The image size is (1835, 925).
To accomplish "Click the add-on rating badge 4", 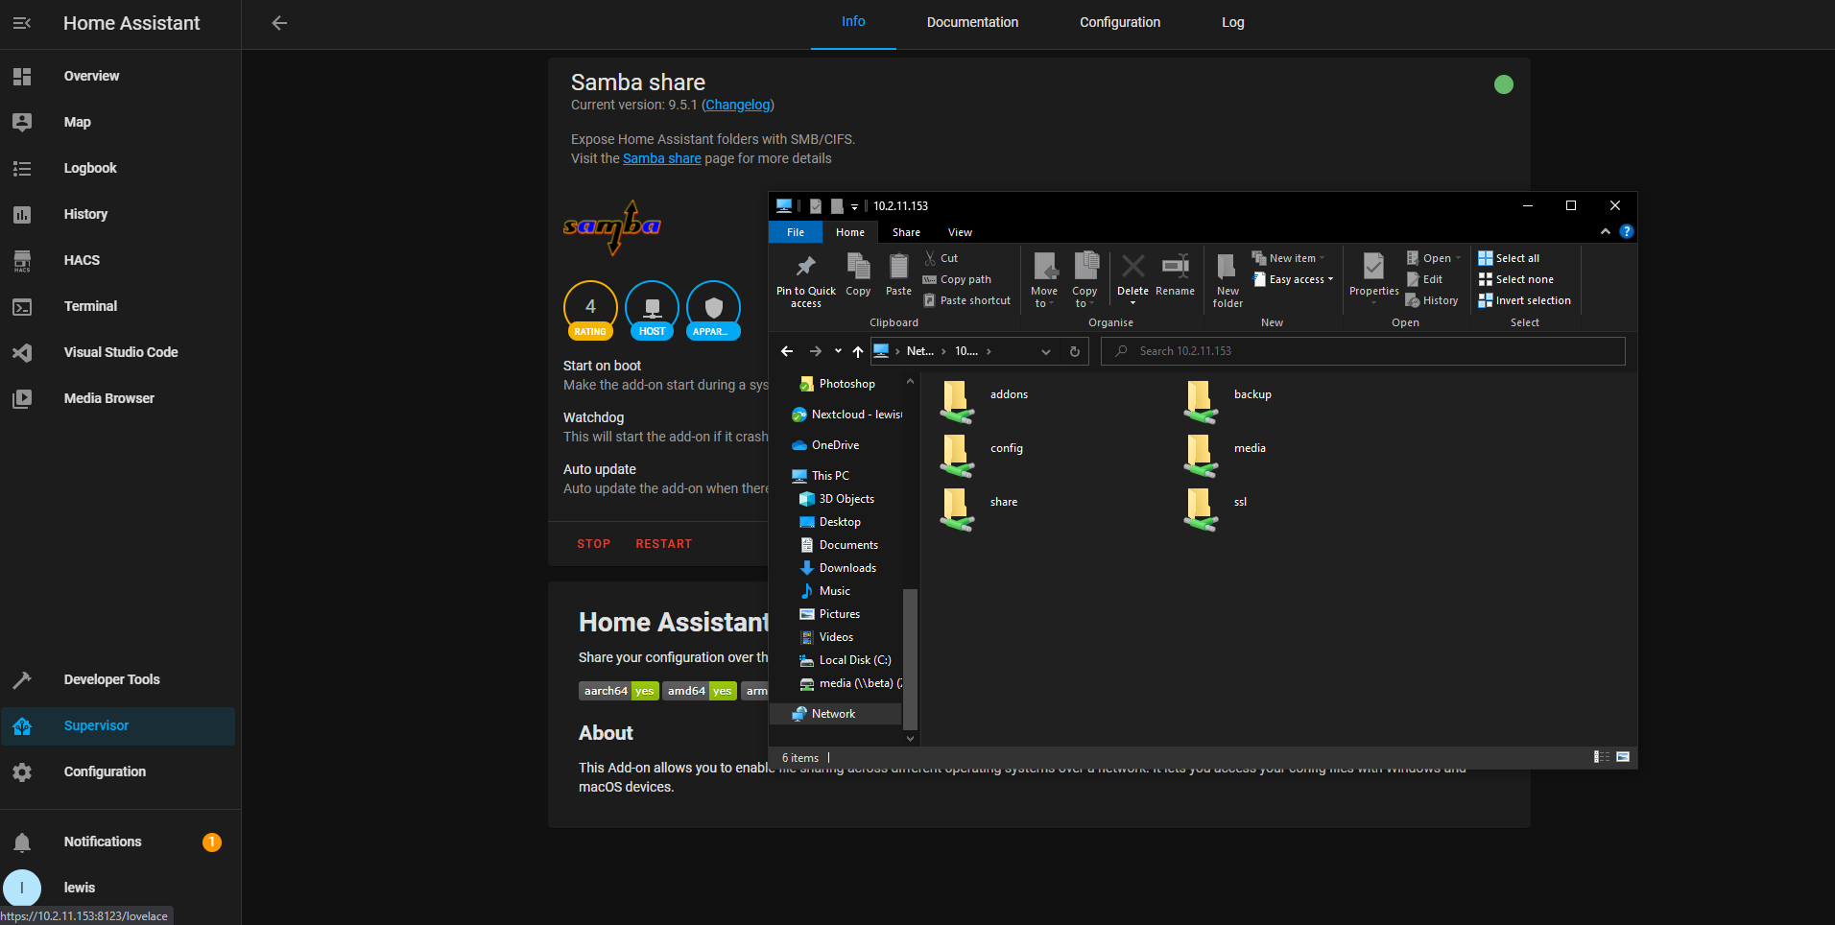I will (x=590, y=311).
